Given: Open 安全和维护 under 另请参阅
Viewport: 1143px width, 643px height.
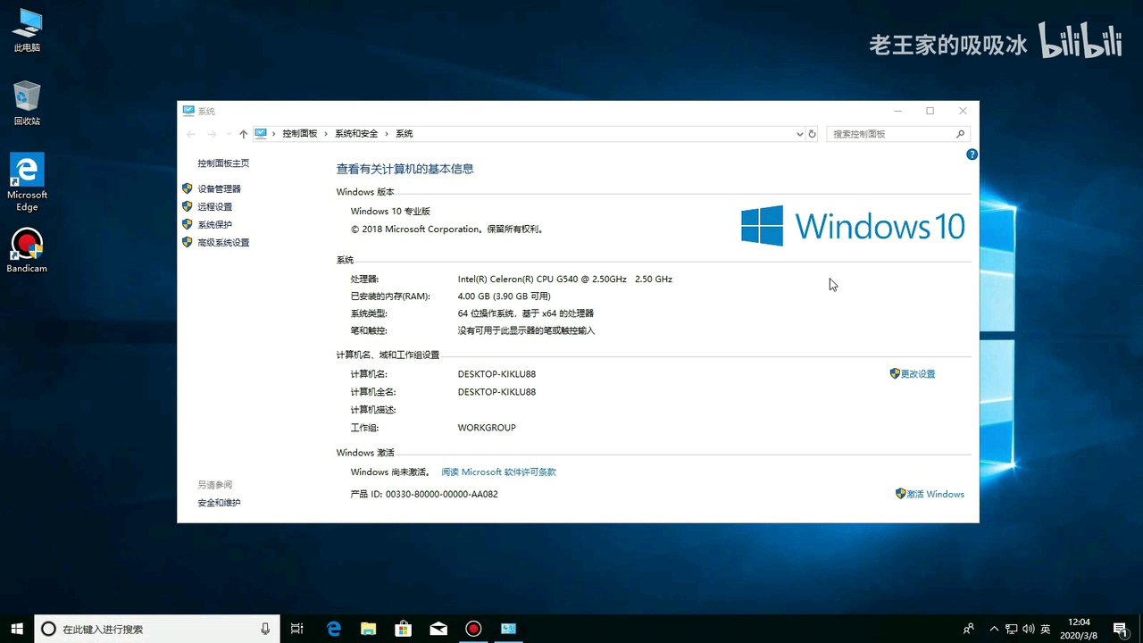Looking at the screenshot, I should coord(219,503).
